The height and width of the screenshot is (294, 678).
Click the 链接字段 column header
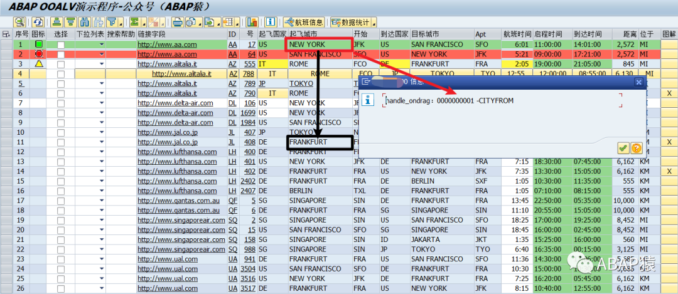pyautogui.click(x=181, y=34)
